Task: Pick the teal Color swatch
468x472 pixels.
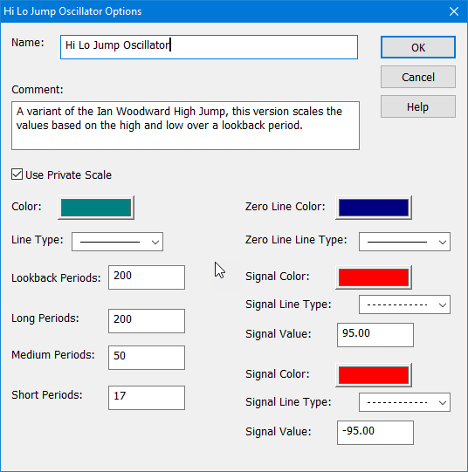Action: 96,208
